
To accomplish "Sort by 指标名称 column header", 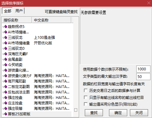I will [17, 20].
